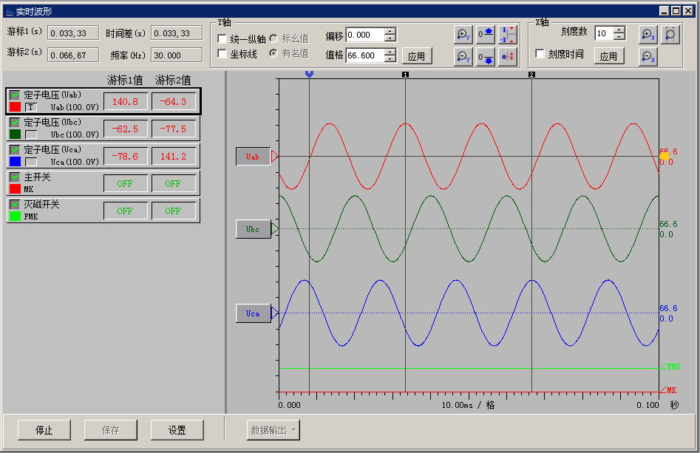The height and width of the screenshot is (453, 700).
Task: Toggle 坐标线 checkbox
Action: [222, 53]
